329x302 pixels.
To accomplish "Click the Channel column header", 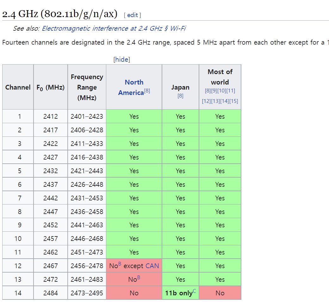I will [x=18, y=87].
